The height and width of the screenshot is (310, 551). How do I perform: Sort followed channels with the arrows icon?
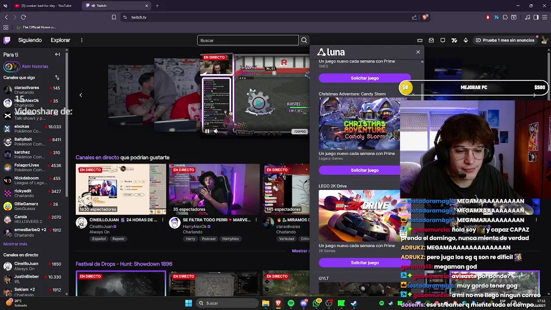(x=57, y=77)
